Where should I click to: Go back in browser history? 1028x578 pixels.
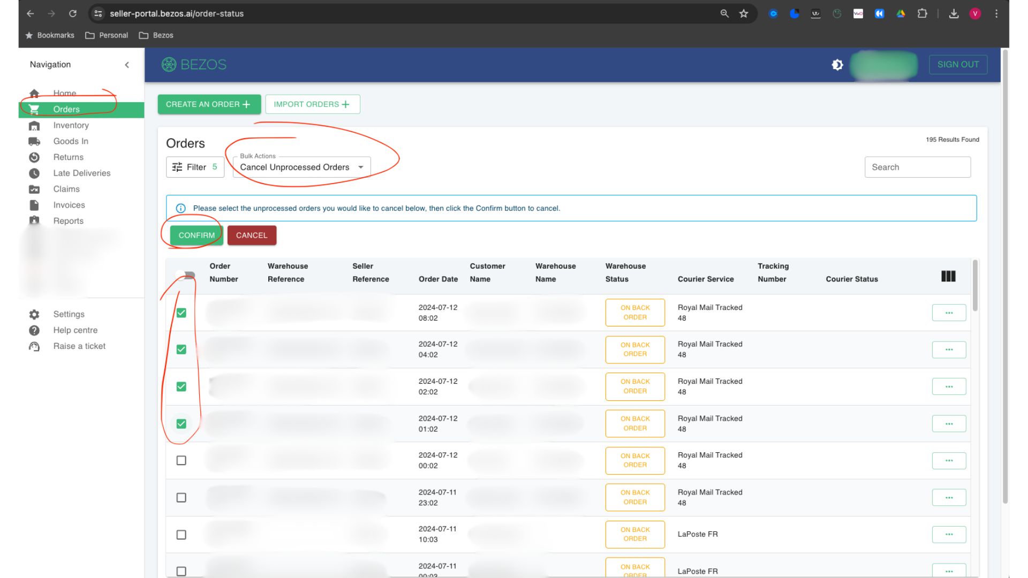[31, 14]
